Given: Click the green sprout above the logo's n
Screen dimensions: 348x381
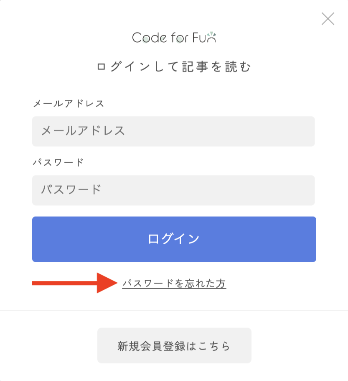Looking at the screenshot, I should 212,34.
